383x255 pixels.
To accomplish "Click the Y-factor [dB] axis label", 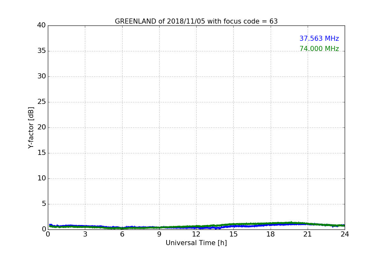I will tap(31, 127).
